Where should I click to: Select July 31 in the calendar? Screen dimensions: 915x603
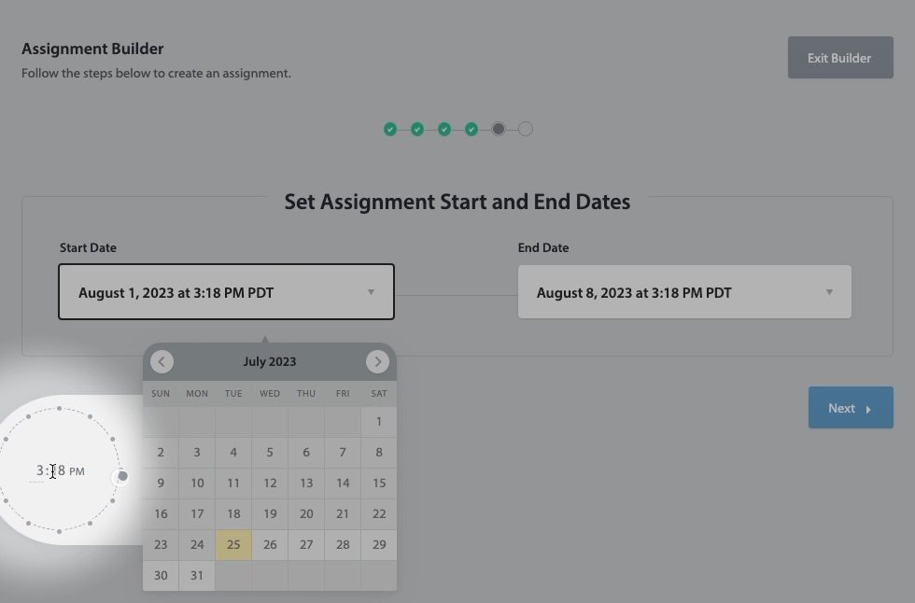pyautogui.click(x=197, y=575)
